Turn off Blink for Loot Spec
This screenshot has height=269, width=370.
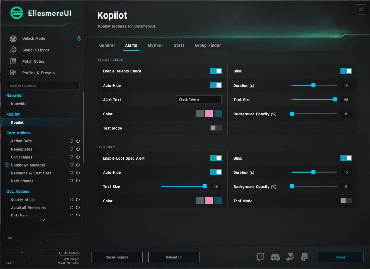pos(346,158)
